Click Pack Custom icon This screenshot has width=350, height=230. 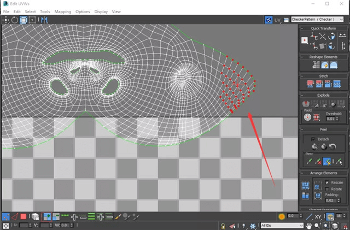click(x=305, y=186)
